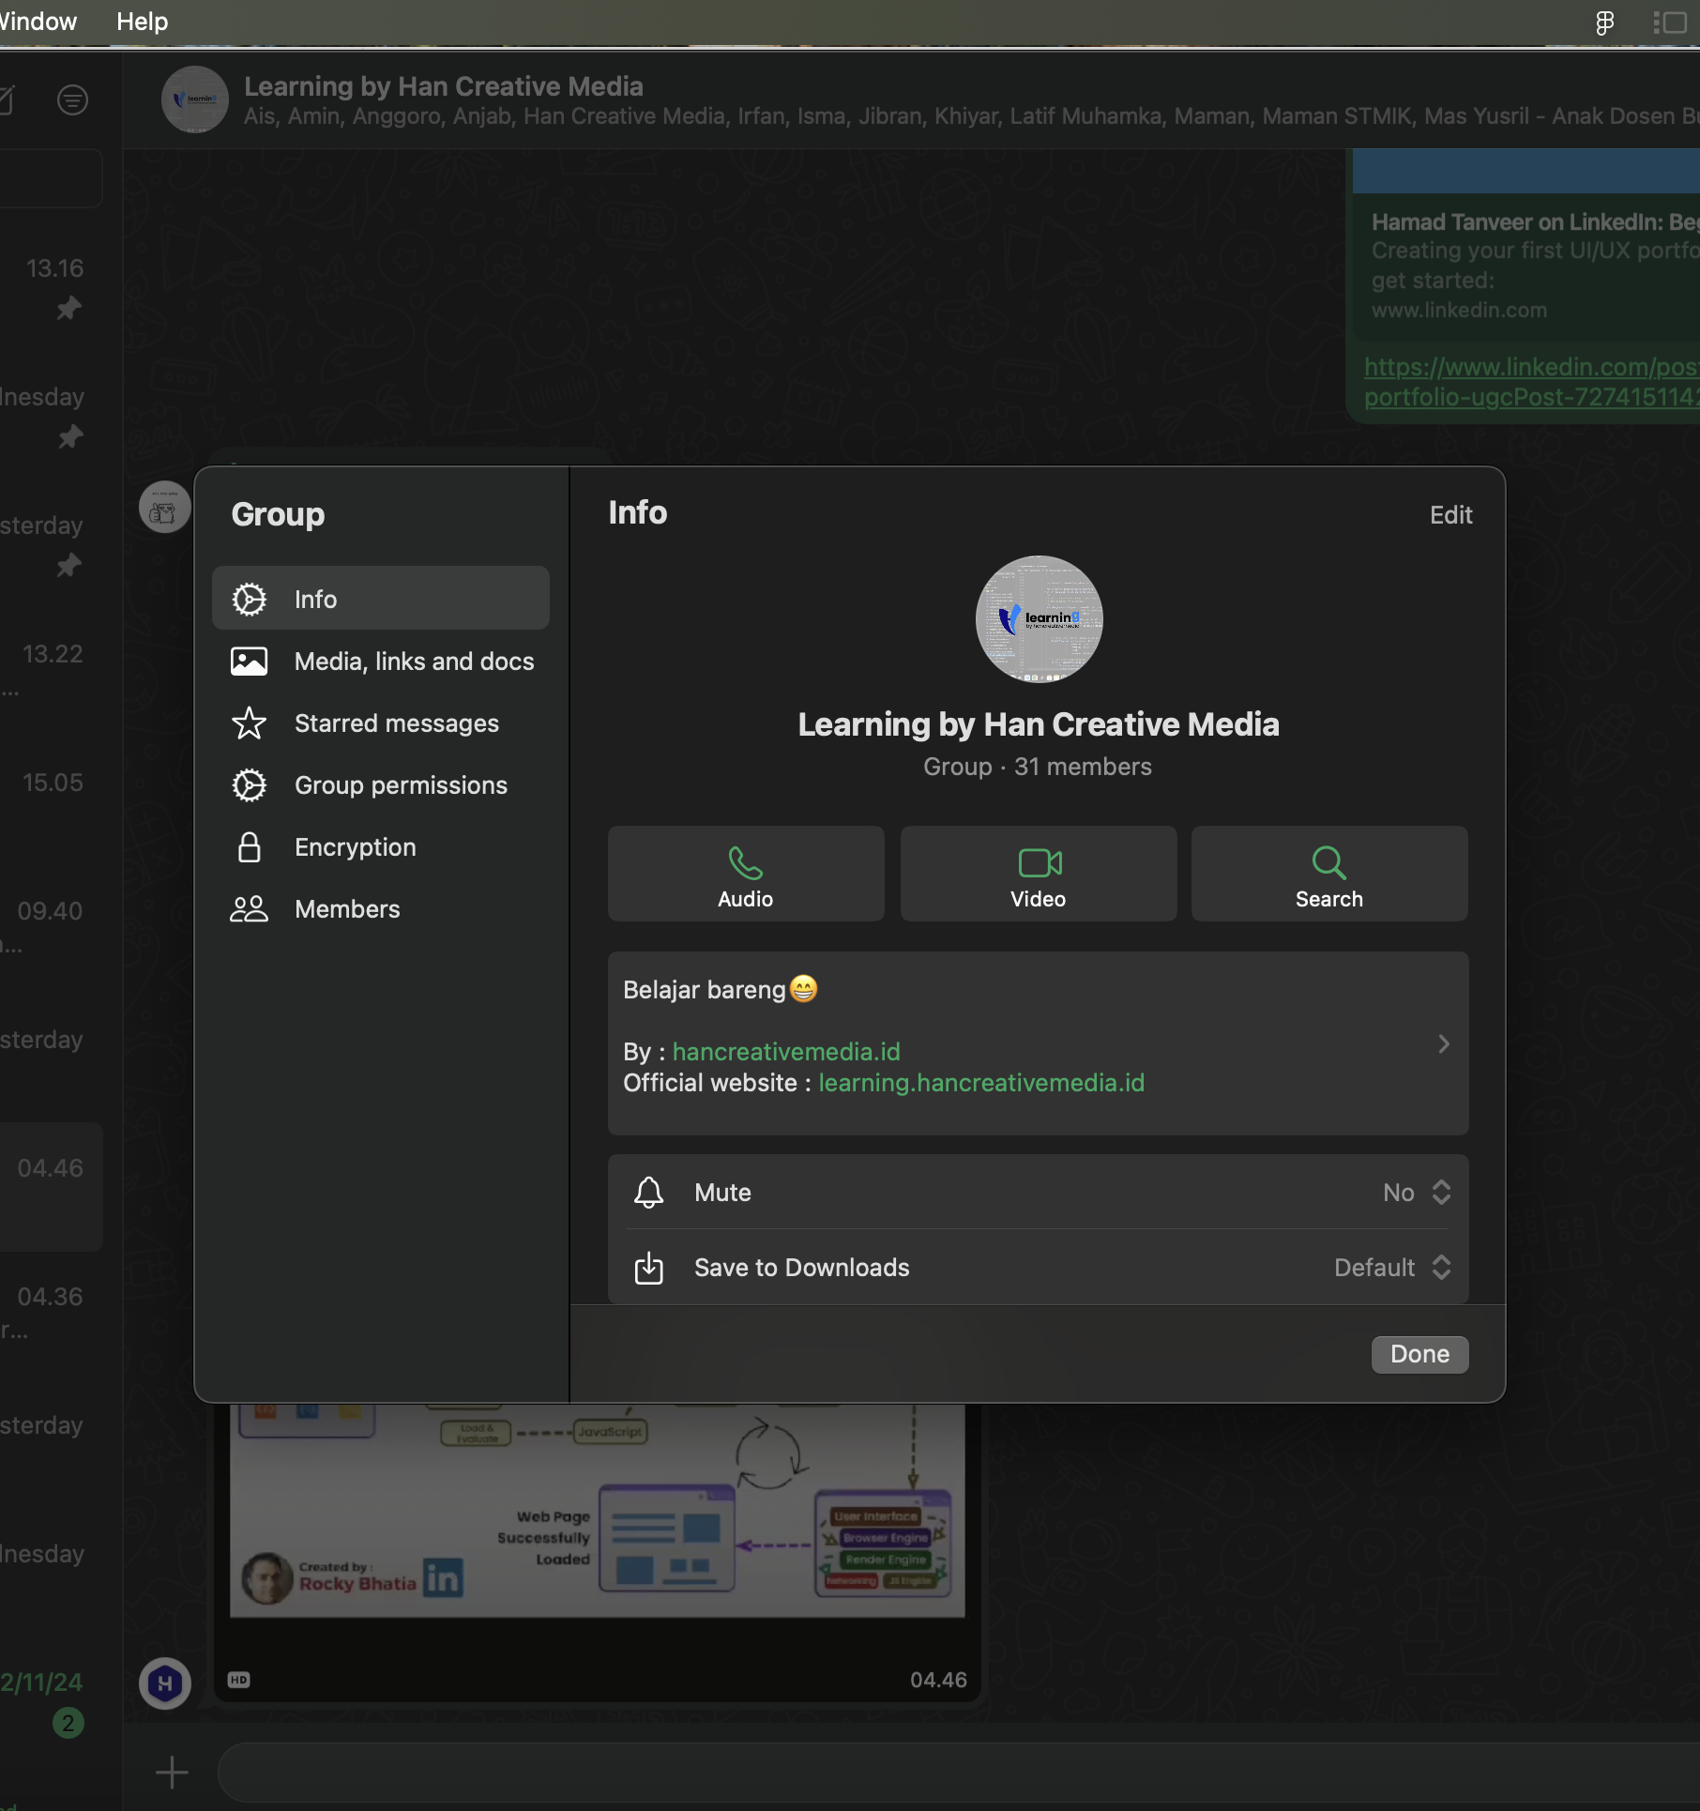Click the group profile picture in Info
Screen dimensions: 1700x1811
click(1039, 619)
